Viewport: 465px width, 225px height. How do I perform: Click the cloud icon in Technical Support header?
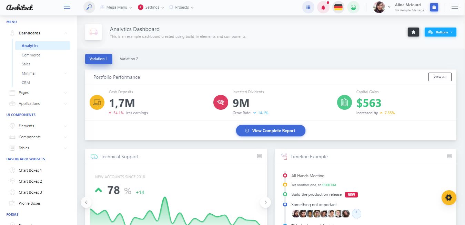[x=94, y=157]
